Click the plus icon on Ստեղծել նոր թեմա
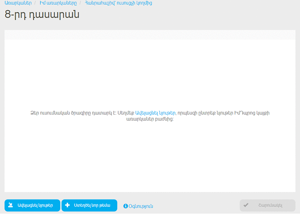 [67, 205]
